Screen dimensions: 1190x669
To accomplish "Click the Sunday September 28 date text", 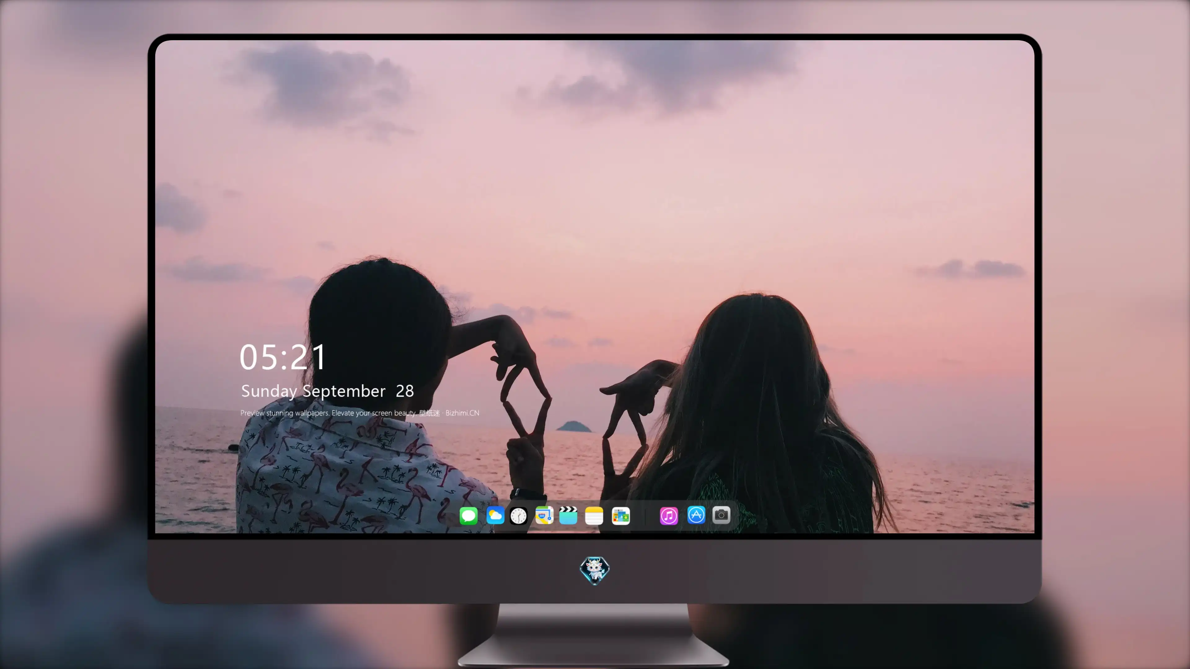I will coord(327,391).
